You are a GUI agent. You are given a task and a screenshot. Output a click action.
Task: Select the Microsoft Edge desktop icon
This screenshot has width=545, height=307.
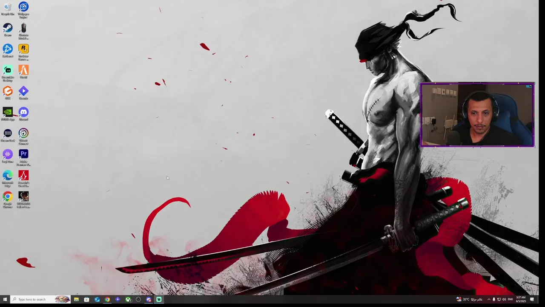click(8, 179)
